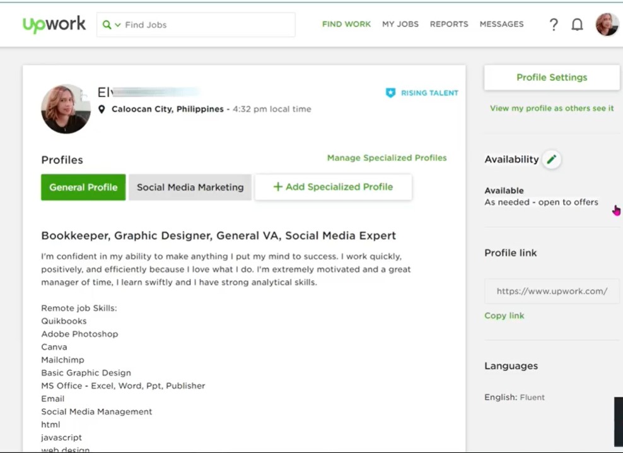Open the account avatar menu in header
623x453 pixels.
click(607, 24)
